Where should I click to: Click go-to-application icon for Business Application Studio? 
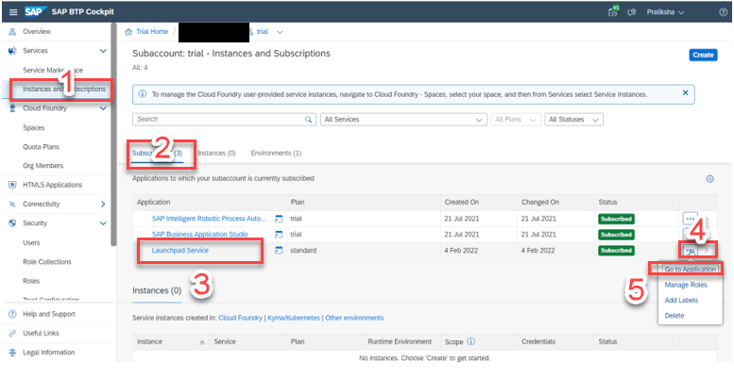tap(279, 234)
